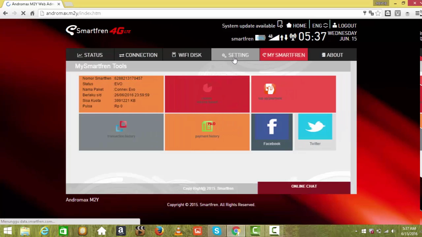Viewport: 422px width, 237px height.
Task: Click Sisa Kuota 3991221 KB value
Action: (125, 100)
